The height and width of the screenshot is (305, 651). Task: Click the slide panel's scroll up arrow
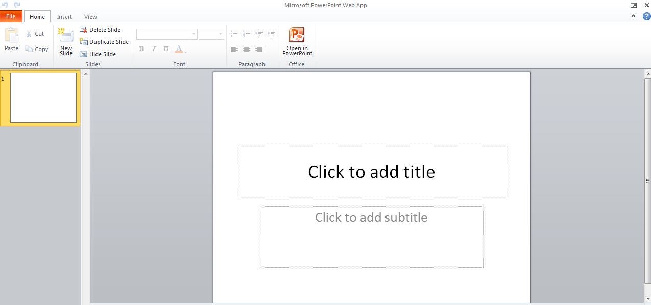point(86,74)
